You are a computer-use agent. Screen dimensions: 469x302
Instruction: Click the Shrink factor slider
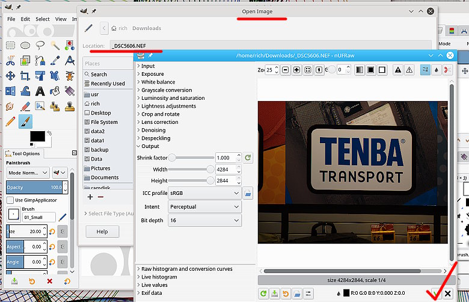191,158
